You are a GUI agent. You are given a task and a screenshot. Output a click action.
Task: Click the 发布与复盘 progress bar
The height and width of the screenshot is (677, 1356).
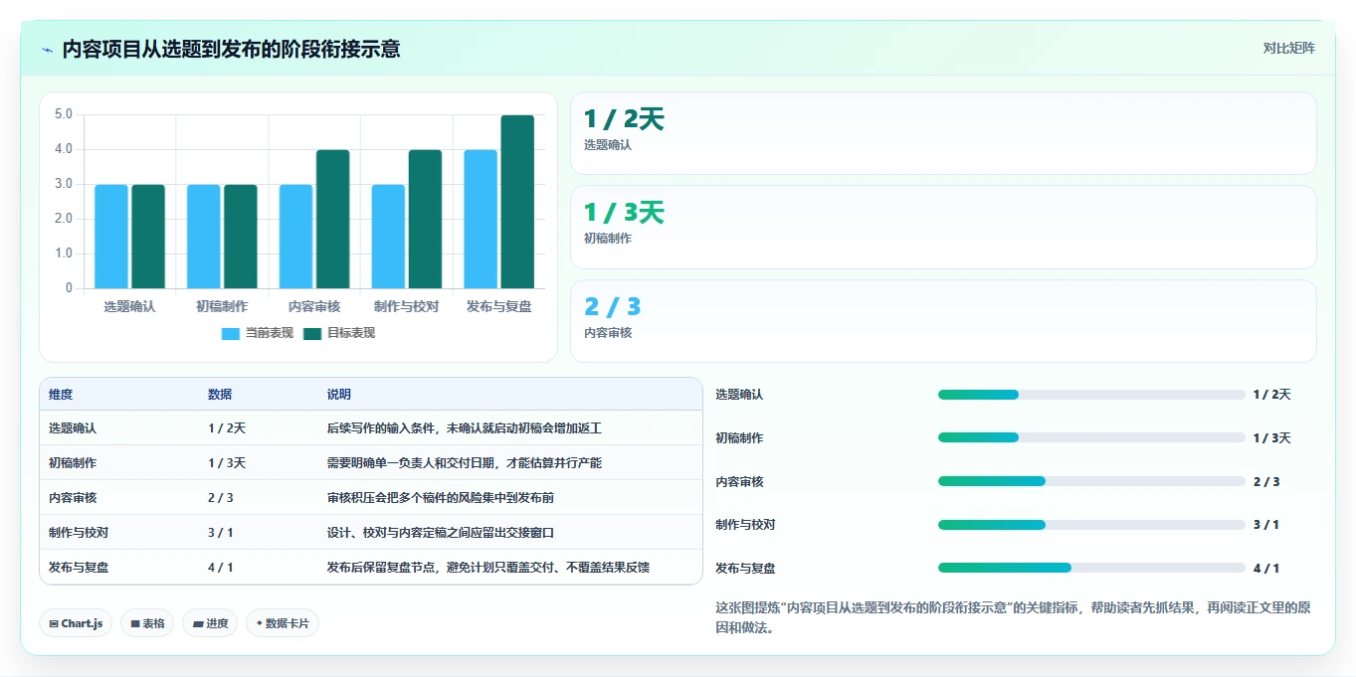[1091, 568]
